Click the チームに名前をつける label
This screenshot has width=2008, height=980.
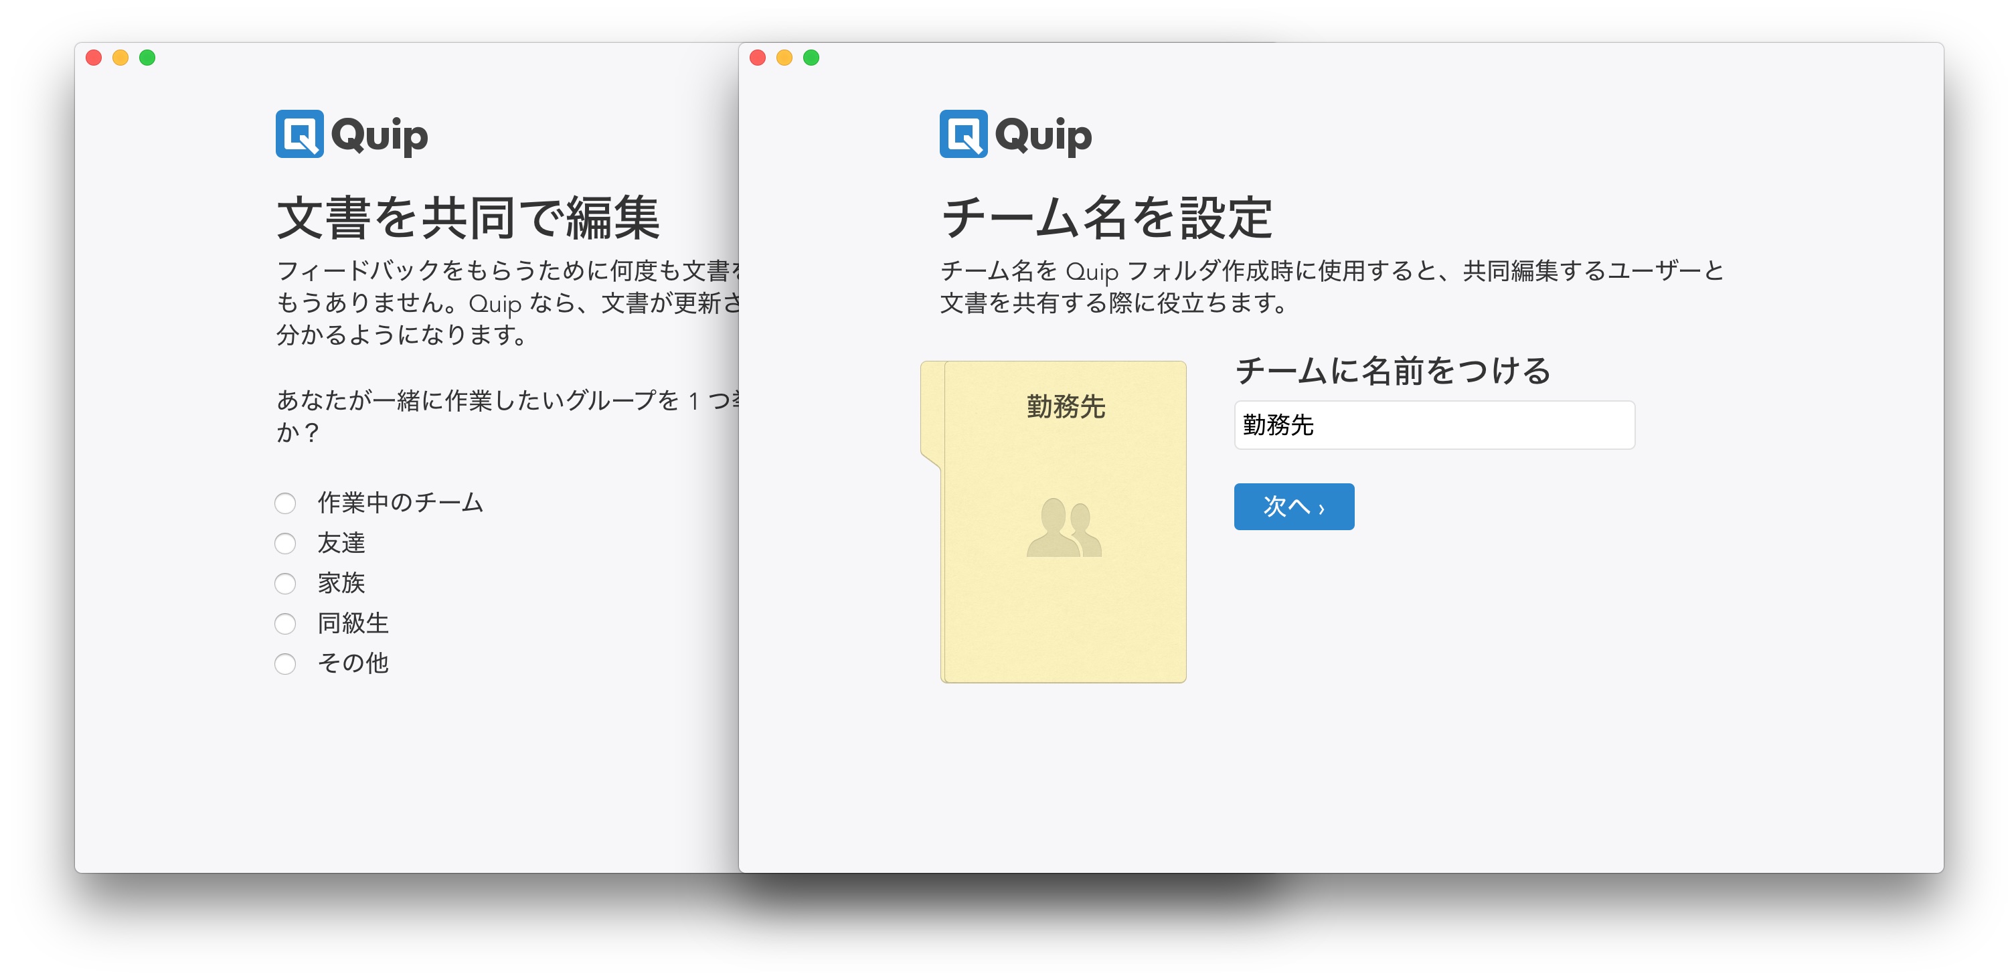(x=1393, y=370)
